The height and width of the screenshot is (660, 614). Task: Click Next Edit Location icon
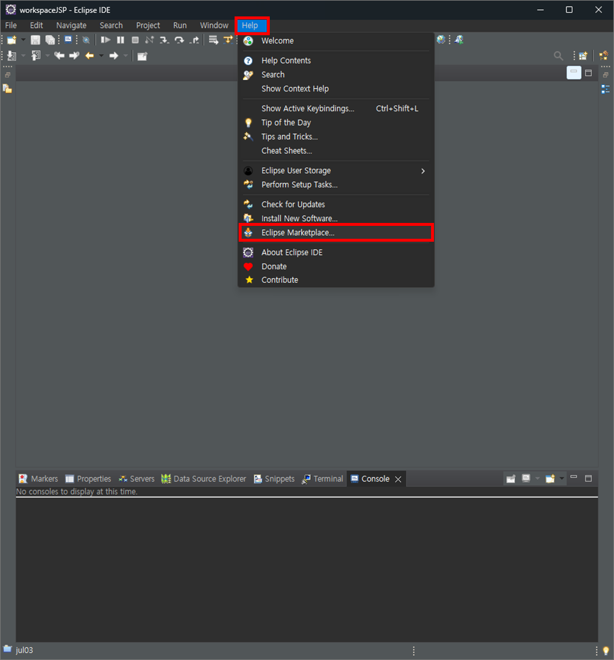pyautogui.click(x=74, y=56)
